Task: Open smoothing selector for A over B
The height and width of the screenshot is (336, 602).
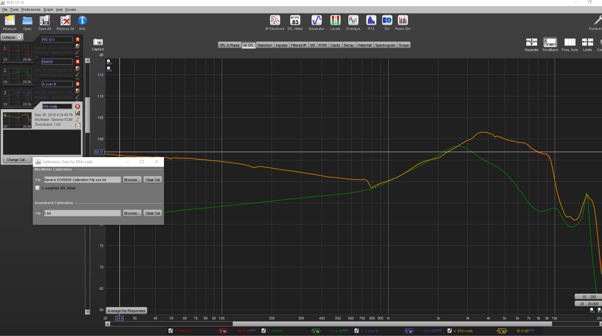Action: click(409, 331)
